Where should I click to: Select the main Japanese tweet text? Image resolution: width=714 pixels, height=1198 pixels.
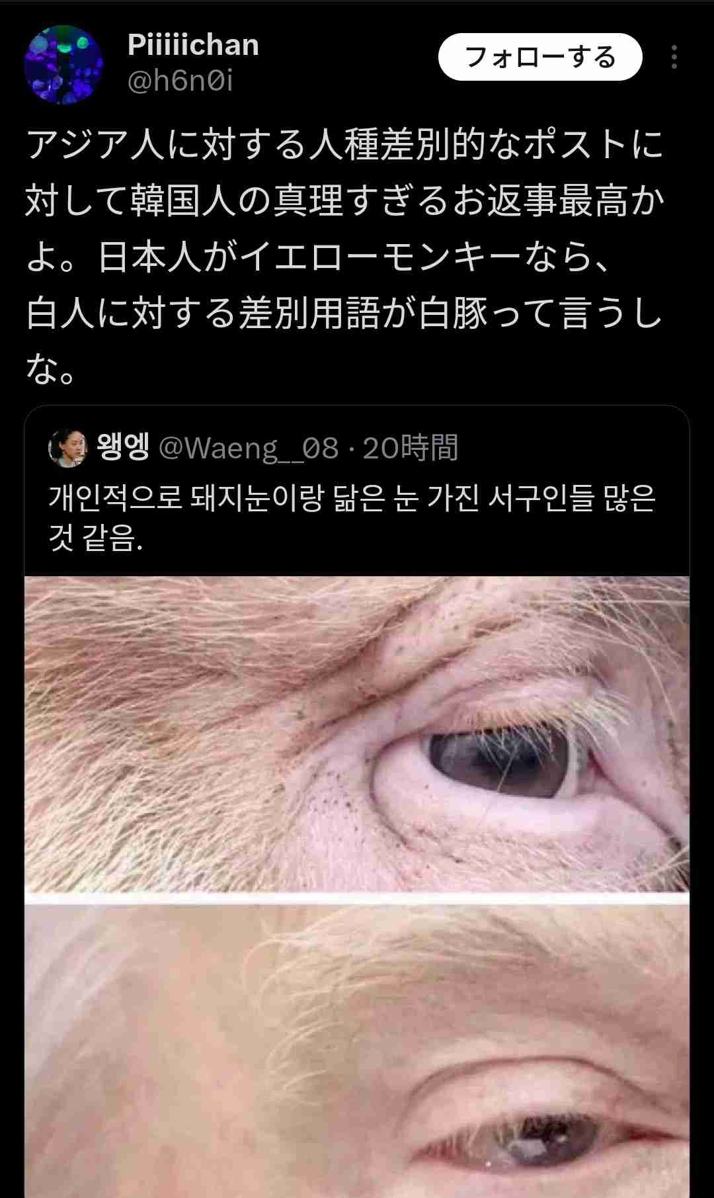point(345,257)
